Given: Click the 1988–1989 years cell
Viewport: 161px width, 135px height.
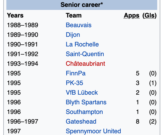Looking at the screenshot, I should tap(23, 25).
